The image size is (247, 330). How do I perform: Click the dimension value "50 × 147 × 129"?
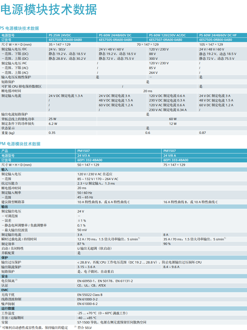pos(88,165)
